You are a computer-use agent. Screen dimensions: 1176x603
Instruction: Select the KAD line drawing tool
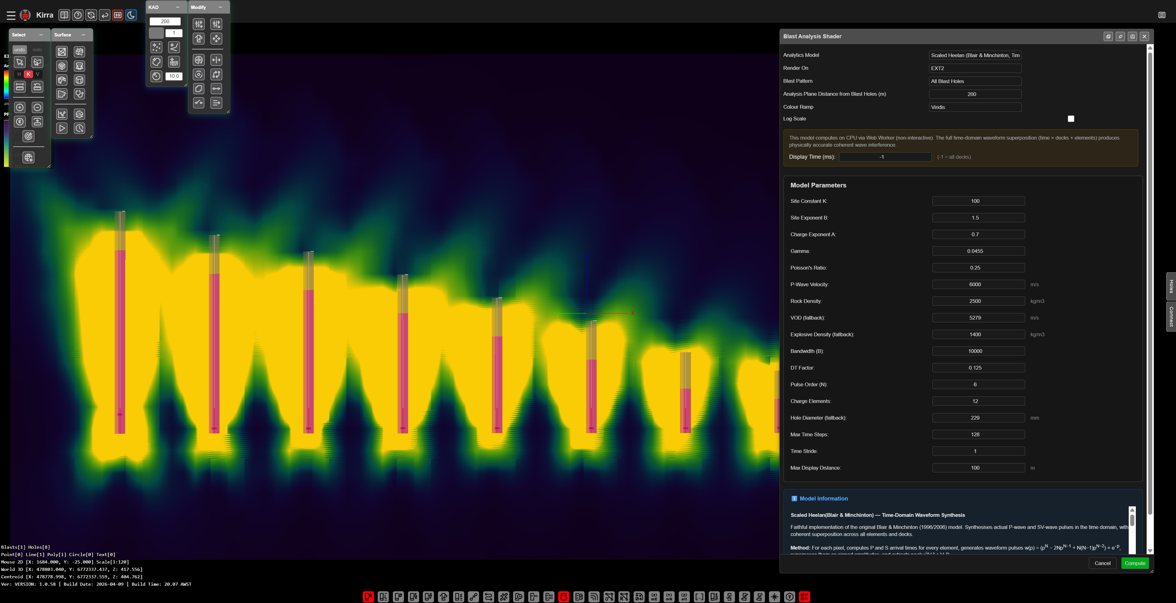(174, 47)
